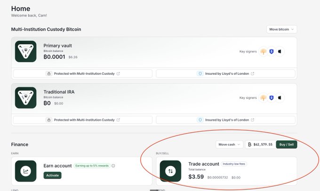Click Primary vault blue shield key signer

tap(272, 51)
